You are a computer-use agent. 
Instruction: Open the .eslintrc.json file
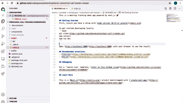[x=28, y=54]
